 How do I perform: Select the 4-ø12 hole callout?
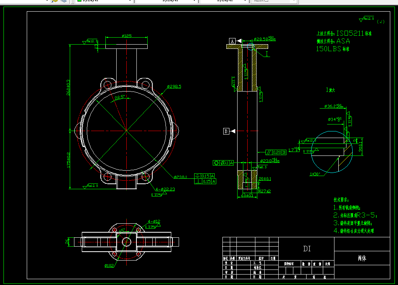click(154, 221)
